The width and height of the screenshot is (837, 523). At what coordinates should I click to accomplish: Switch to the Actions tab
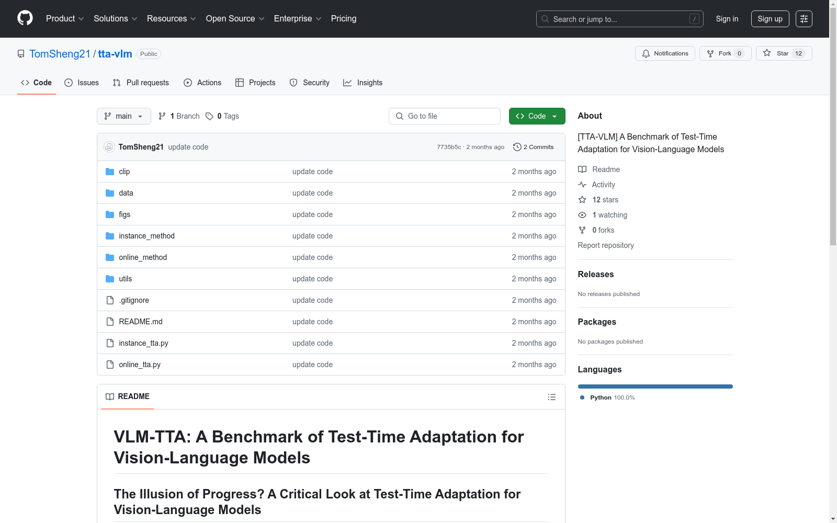click(202, 83)
